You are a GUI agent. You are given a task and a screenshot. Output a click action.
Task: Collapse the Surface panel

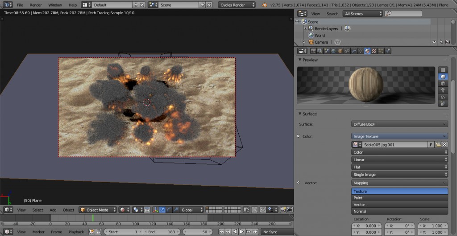(x=300, y=114)
